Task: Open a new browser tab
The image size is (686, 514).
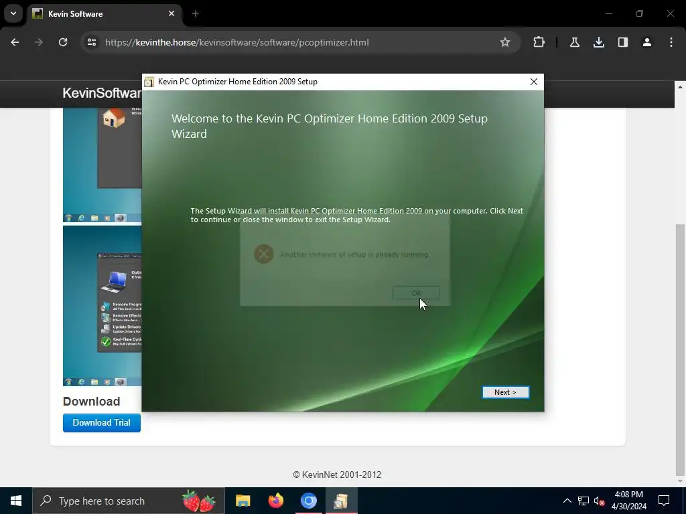Action: pos(196,13)
